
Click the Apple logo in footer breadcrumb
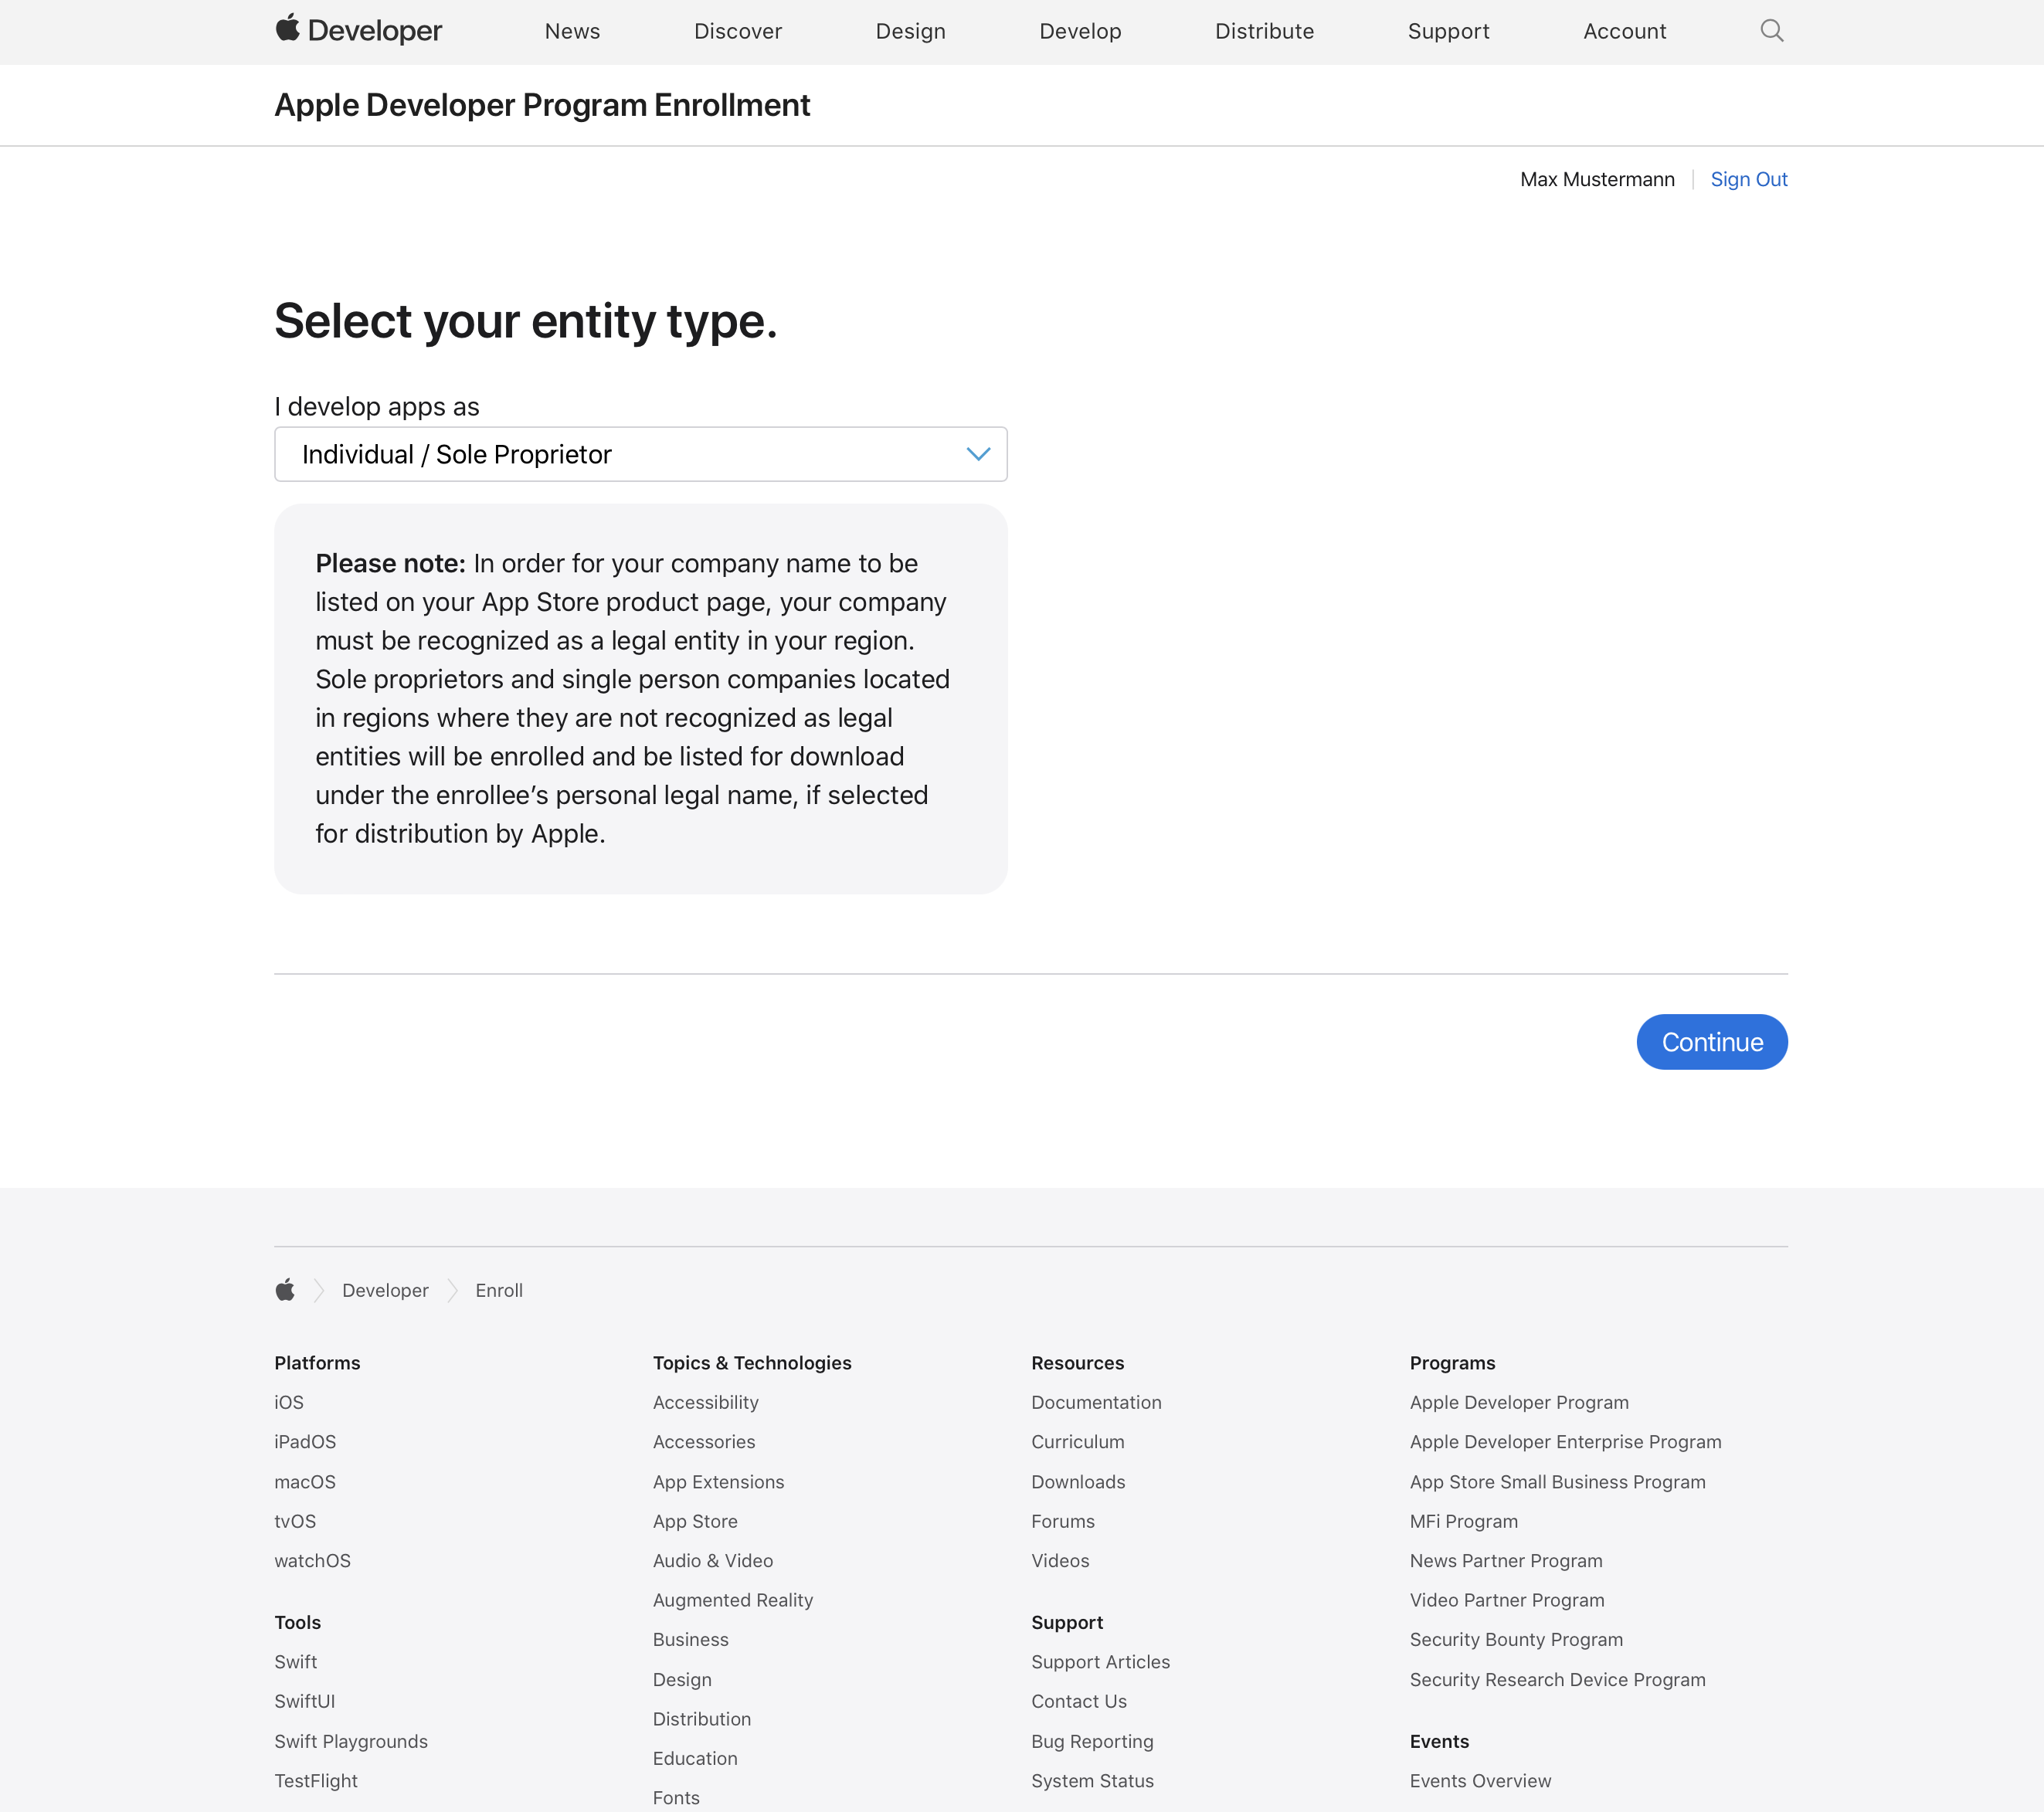coord(285,1289)
